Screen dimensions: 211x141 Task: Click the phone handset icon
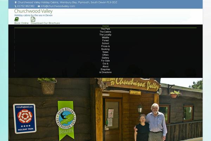point(15,6)
